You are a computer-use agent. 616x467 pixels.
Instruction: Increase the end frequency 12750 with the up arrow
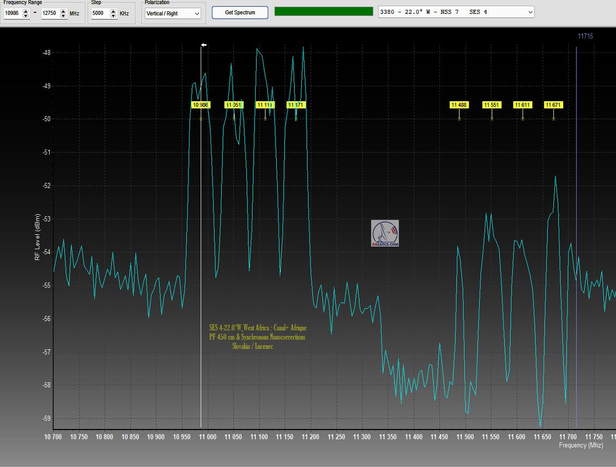(63, 11)
